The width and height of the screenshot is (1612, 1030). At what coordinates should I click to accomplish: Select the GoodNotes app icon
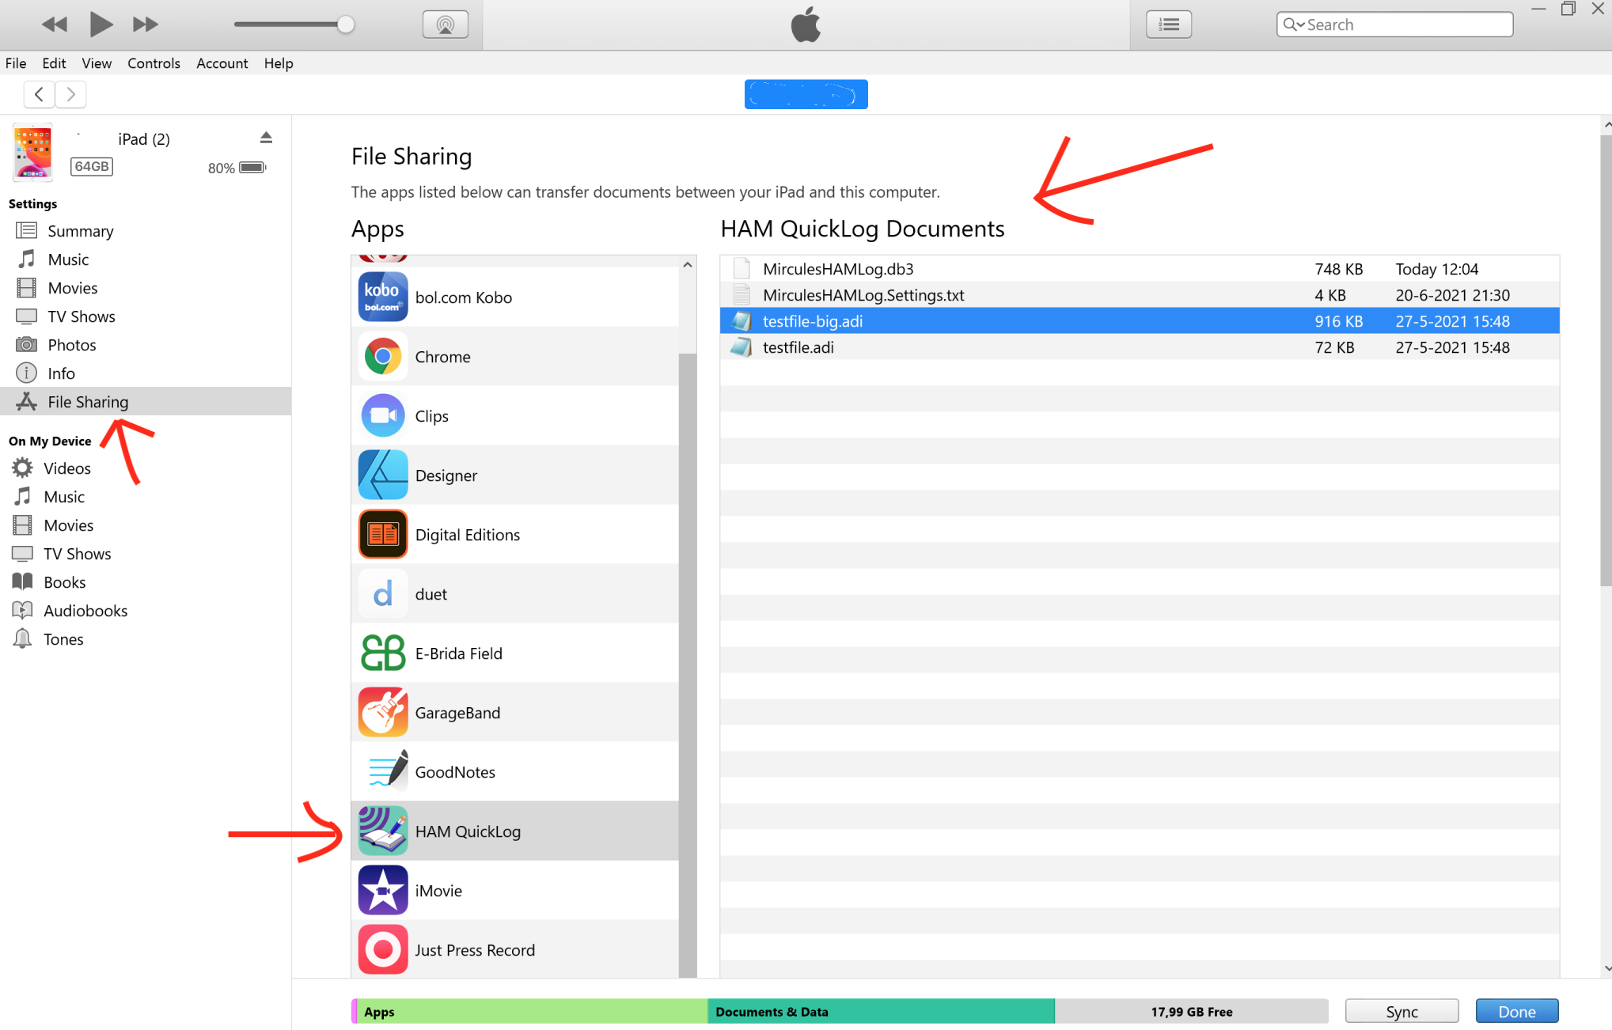pos(383,771)
